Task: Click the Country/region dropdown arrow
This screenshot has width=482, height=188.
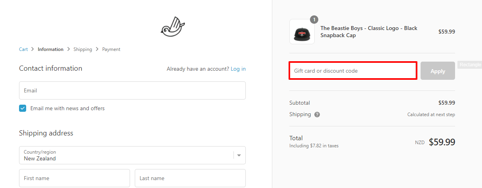Action: click(x=239, y=155)
